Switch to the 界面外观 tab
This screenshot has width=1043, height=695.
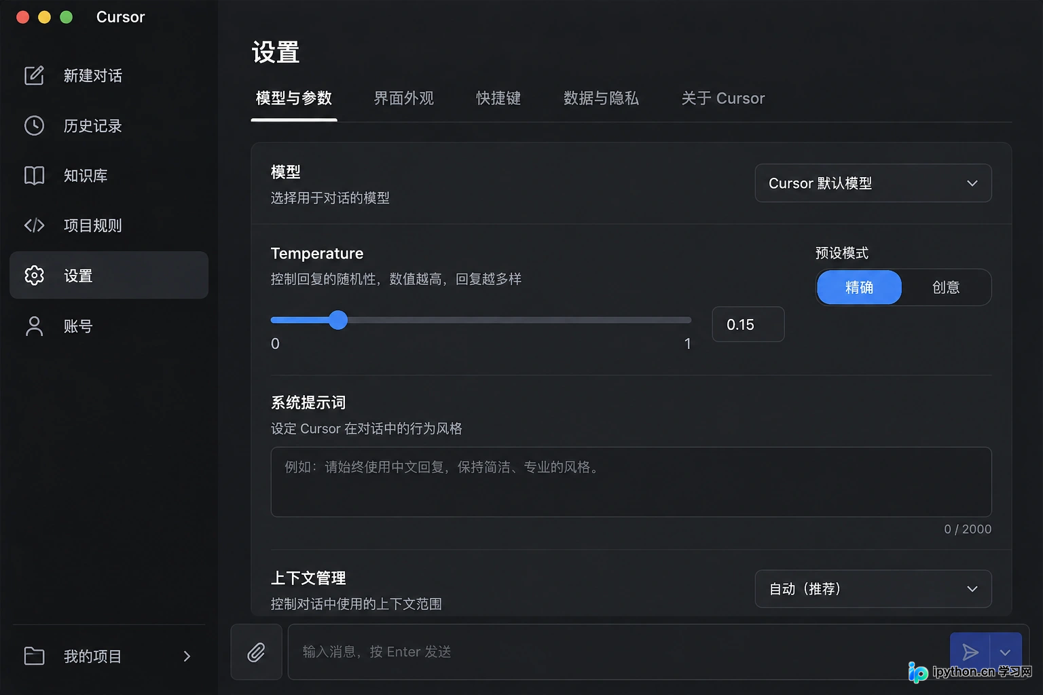coord(404,98)
